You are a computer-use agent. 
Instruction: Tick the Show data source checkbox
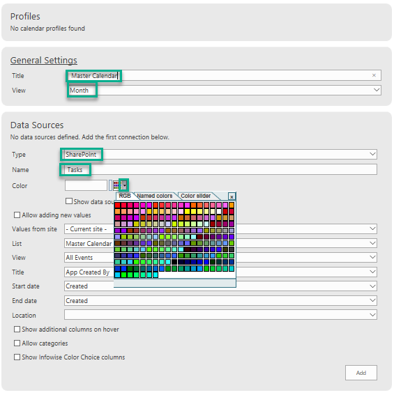[x=68, y=201]
